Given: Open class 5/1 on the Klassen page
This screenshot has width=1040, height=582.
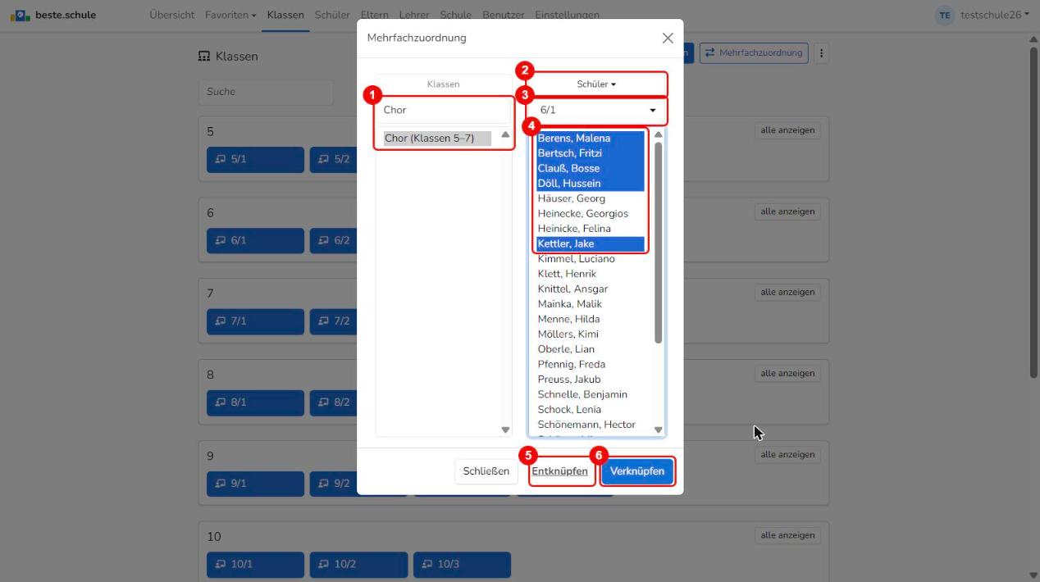Looking at the screenshot, I should [x=255, y=160].
